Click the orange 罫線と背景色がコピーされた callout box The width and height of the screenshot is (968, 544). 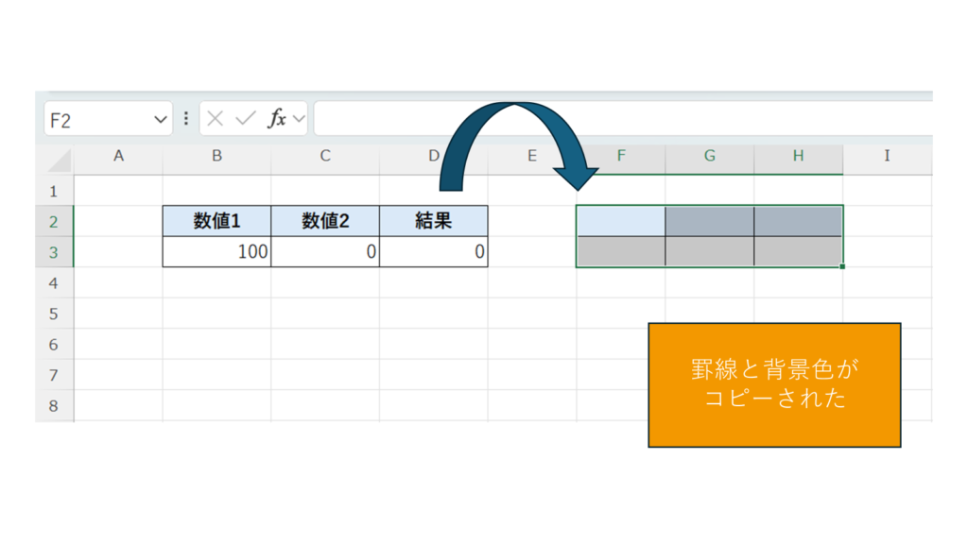[774, 384]
